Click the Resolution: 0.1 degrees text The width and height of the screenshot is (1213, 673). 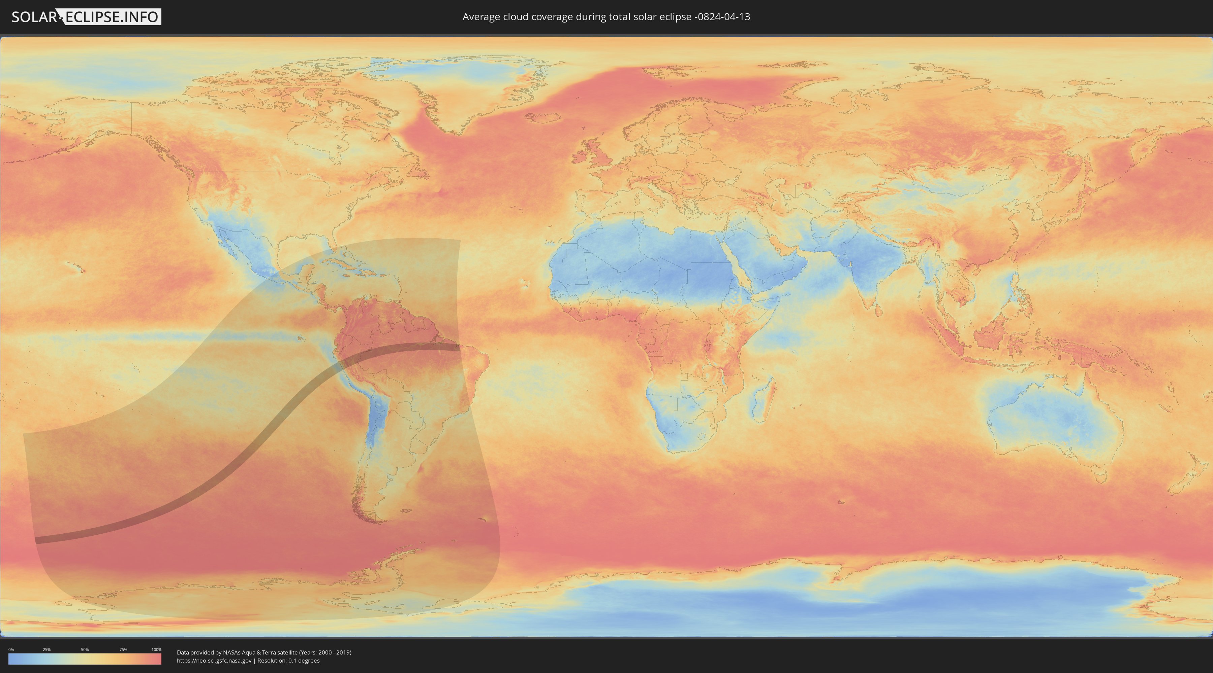pyautogui.click(x=289, y=660)
